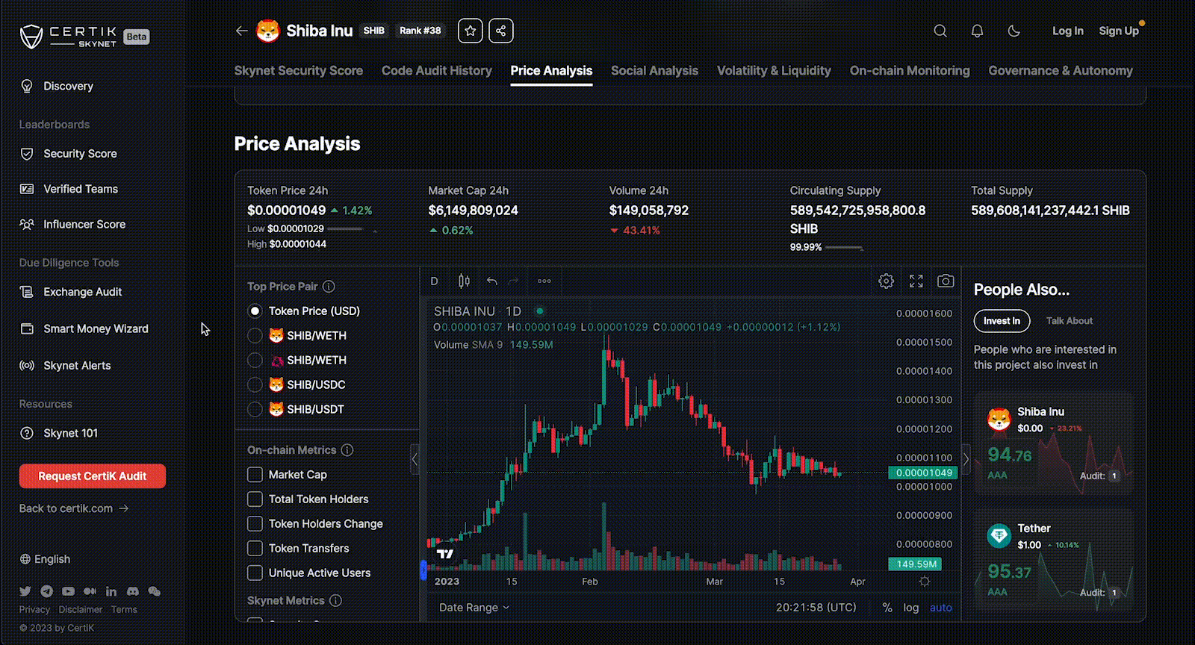Click the Request CertiK Audit button
Viewport: 1195px width, 645px height.
93,476
